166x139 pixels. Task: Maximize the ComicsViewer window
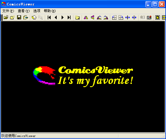click(x=155, y=4)
